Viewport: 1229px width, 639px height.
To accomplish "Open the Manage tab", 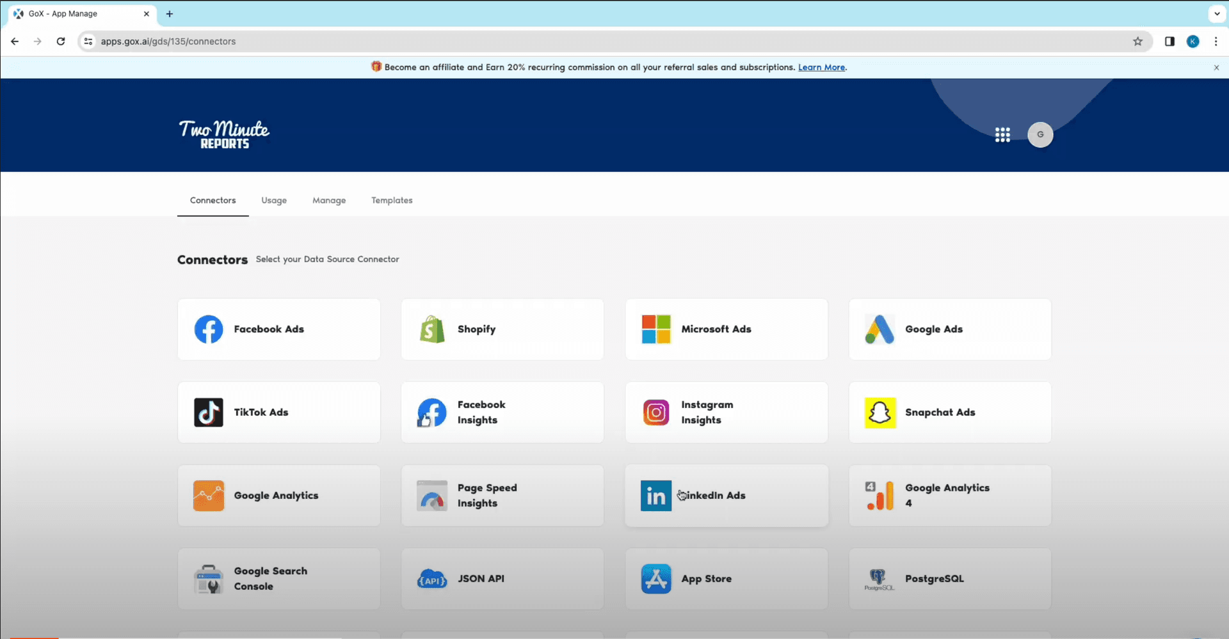I will [x=329, y=200].
